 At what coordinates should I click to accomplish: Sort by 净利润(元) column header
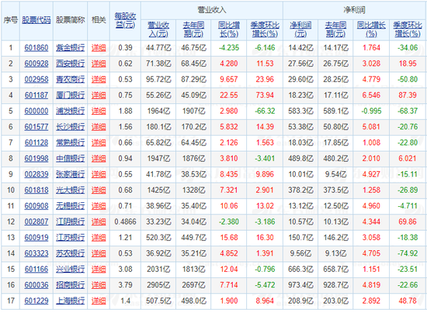[x=300, y=29]
